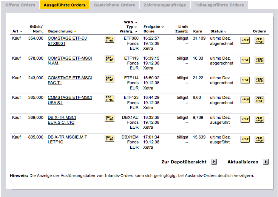
Task: Click Kurs value 15,639
Action: tap(199, 137)
